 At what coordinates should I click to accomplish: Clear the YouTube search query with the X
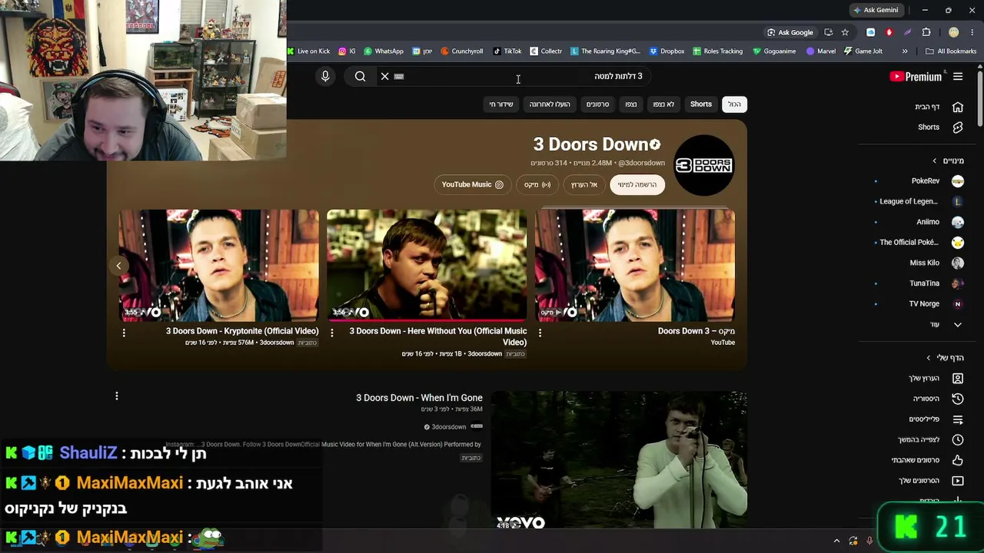click(x=385, y=76)
